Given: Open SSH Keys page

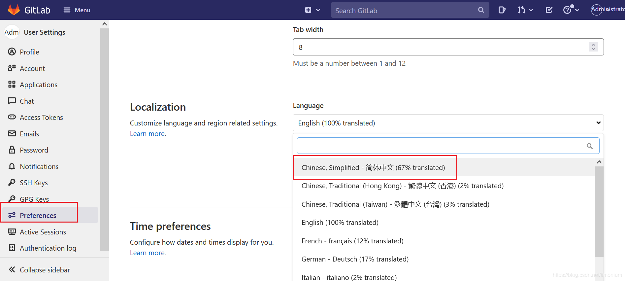Looking at the screenshot, I should point(34,183).
